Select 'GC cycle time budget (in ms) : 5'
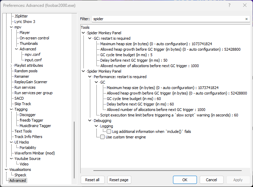 (x=126, y=55)
